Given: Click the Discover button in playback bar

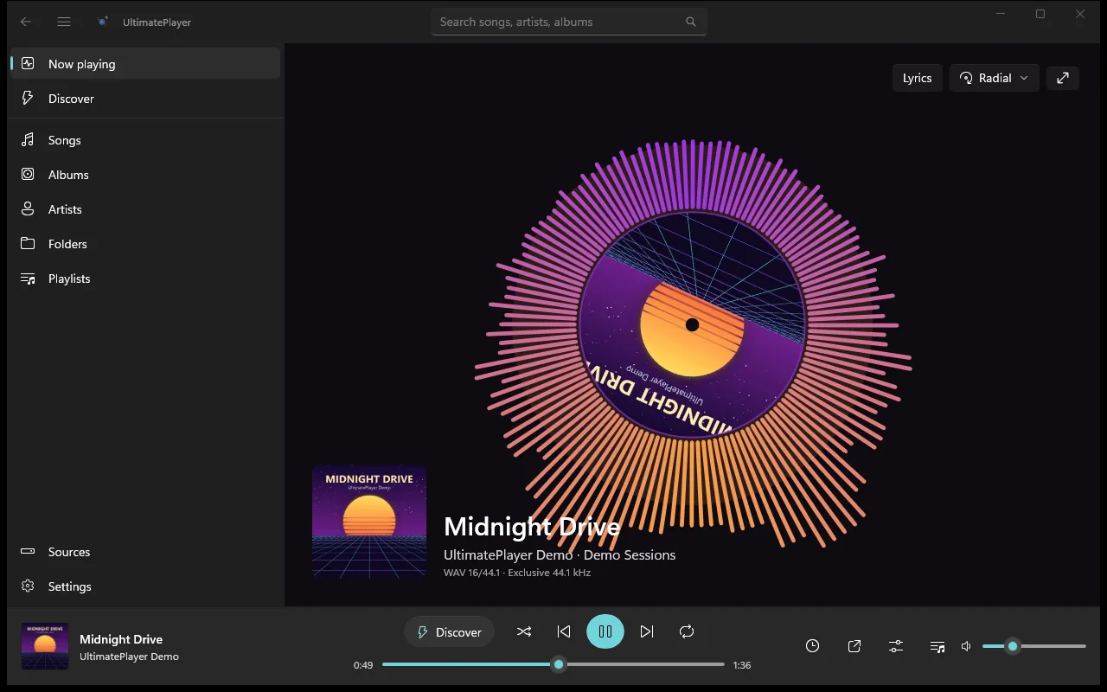Looking at the screenshot, I should pyautogui.click(x=449, y=631).
